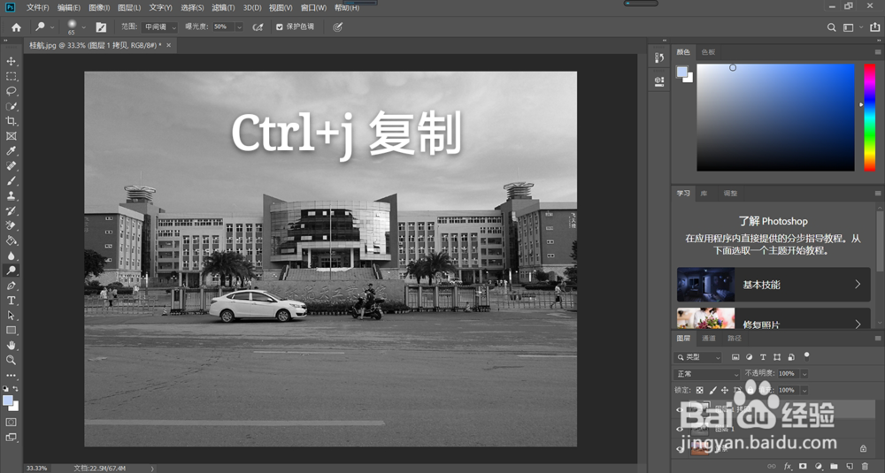The height and width of the screenshot is (473, 885).
Task: Toggle shape layer filter
Action: pos(777,357)
